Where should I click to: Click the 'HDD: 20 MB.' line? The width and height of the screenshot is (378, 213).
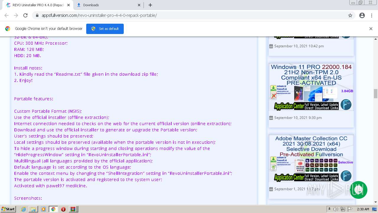tap(28, 56)
